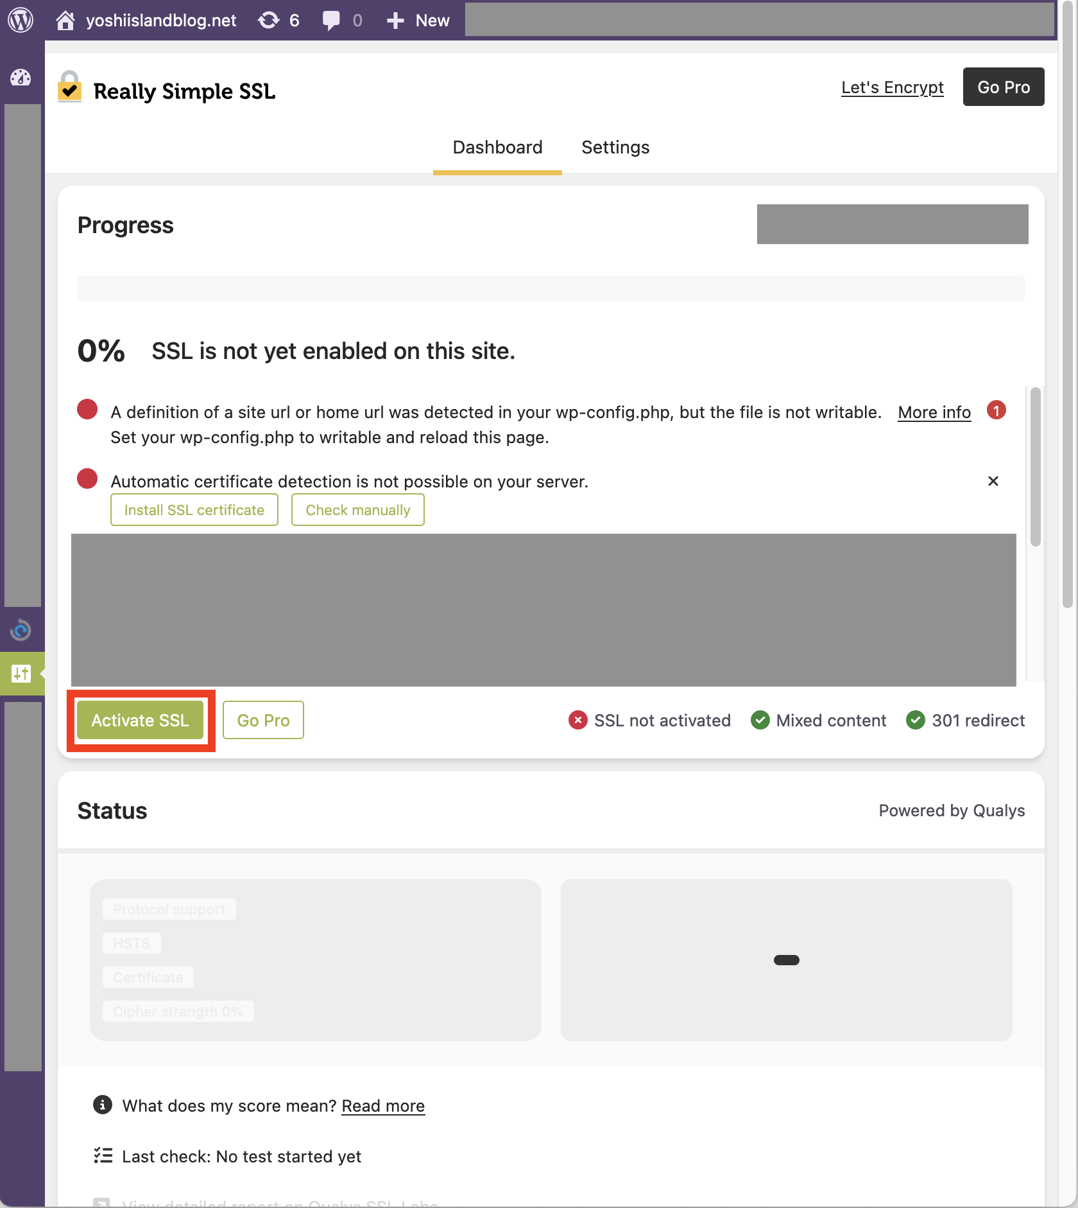Click 'Powered by Qualys' text
This screenshot has height=1208, width=1078.
click(x=952, y=810)
